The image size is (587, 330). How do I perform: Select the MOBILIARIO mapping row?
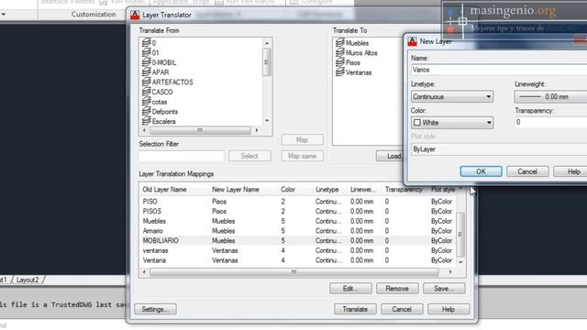[298, 240]
